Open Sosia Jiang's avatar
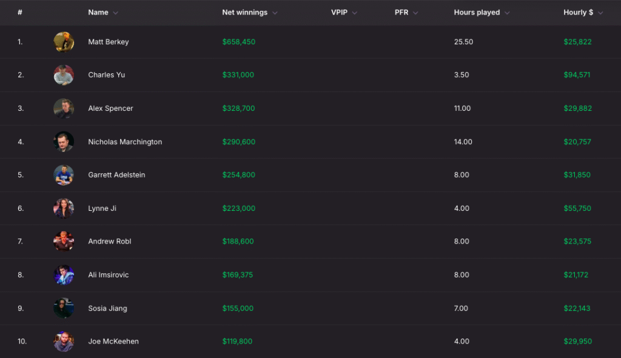This screenshot has height=358, width=621. (64, 308)
